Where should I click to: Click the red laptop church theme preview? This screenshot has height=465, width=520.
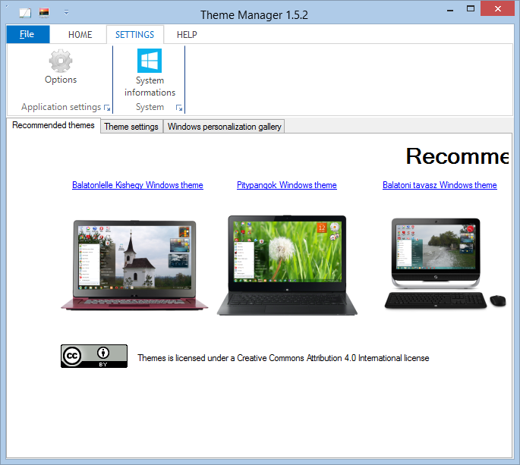(134, 265)
